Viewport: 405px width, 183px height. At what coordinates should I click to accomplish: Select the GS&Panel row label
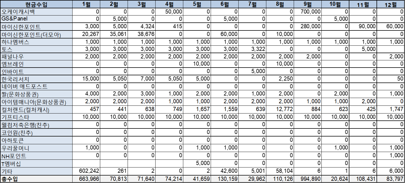(x=36, y=19)
